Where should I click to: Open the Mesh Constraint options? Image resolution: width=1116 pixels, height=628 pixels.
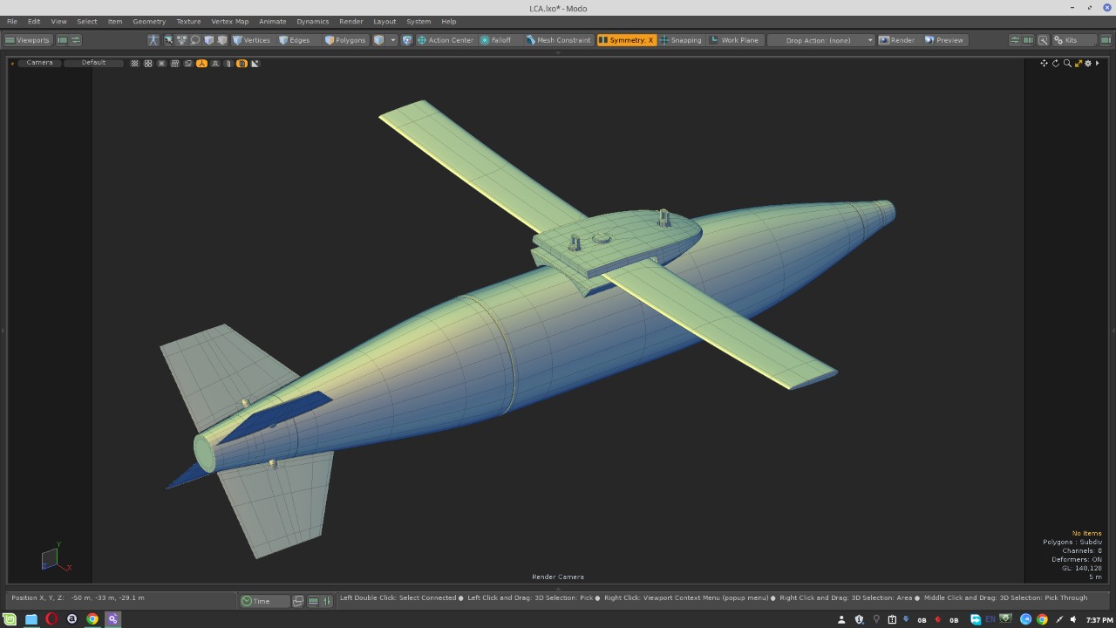coord(559,40)
